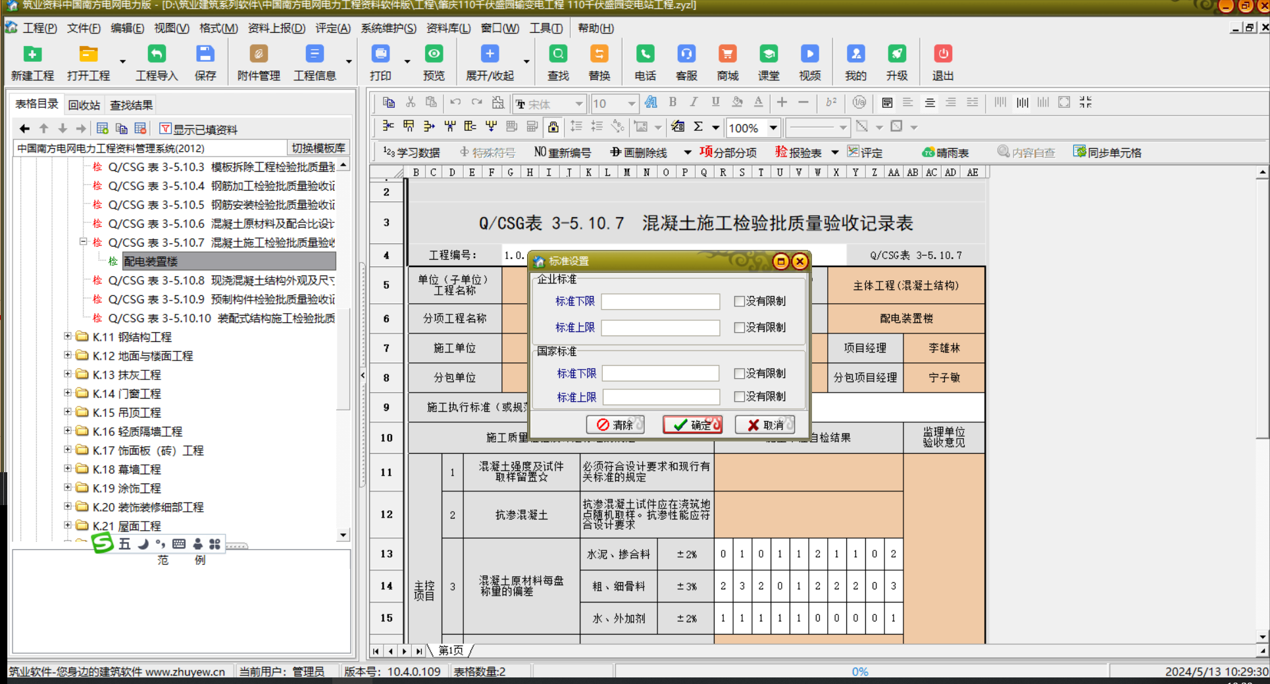1270x684 pixels.
Task: Open the font name 宋体 dropdown
Action: [x=579, y=104]
